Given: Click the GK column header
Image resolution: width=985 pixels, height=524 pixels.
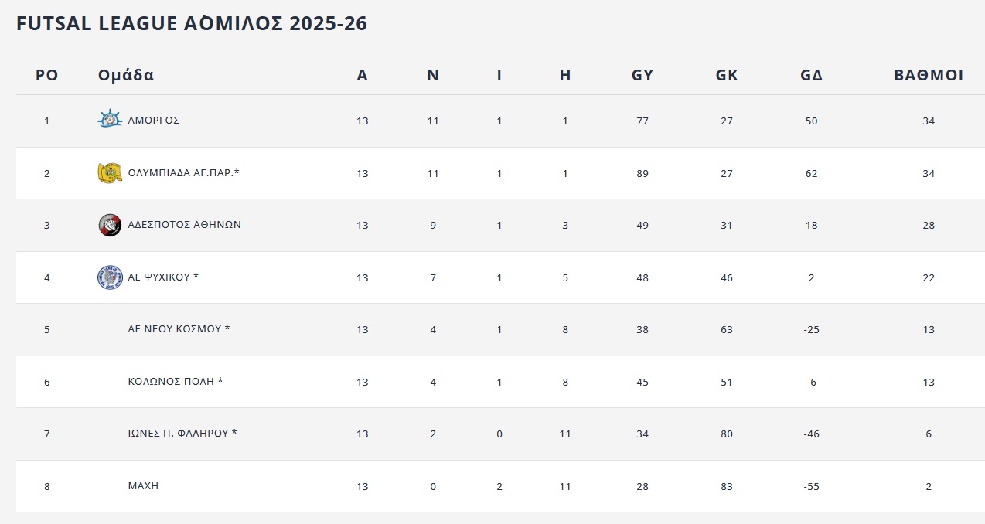Looking at the screenshot, I should click(727, 75).
